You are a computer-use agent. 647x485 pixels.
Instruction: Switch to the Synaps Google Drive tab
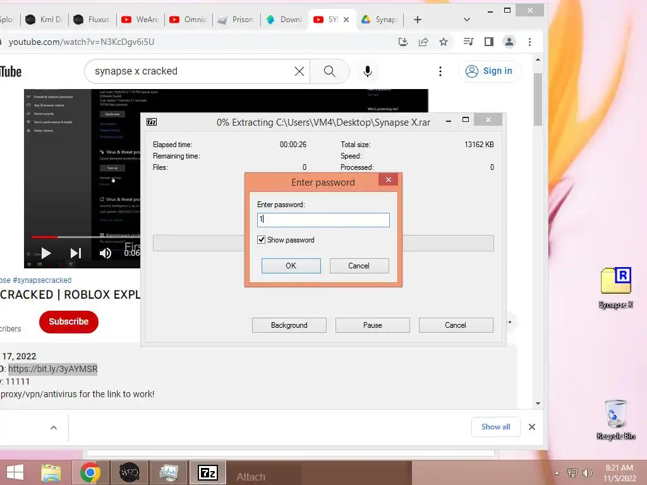[380, 20]
